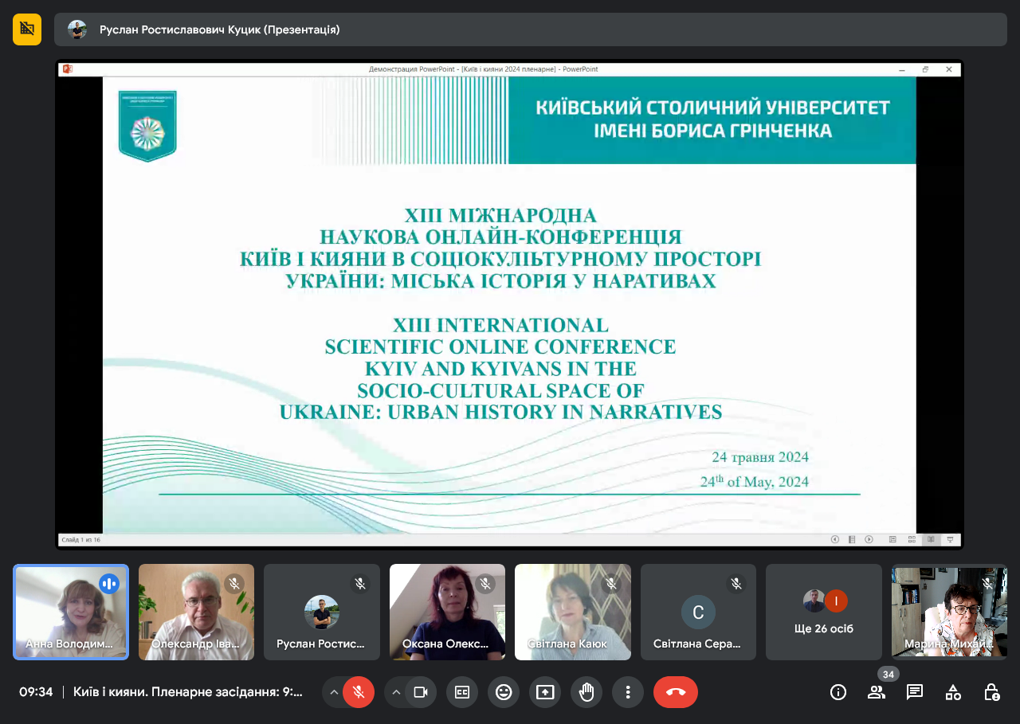Toggle the camera on or off
The height and width of the screenshot is (724, 1020).
coord(421,692)
